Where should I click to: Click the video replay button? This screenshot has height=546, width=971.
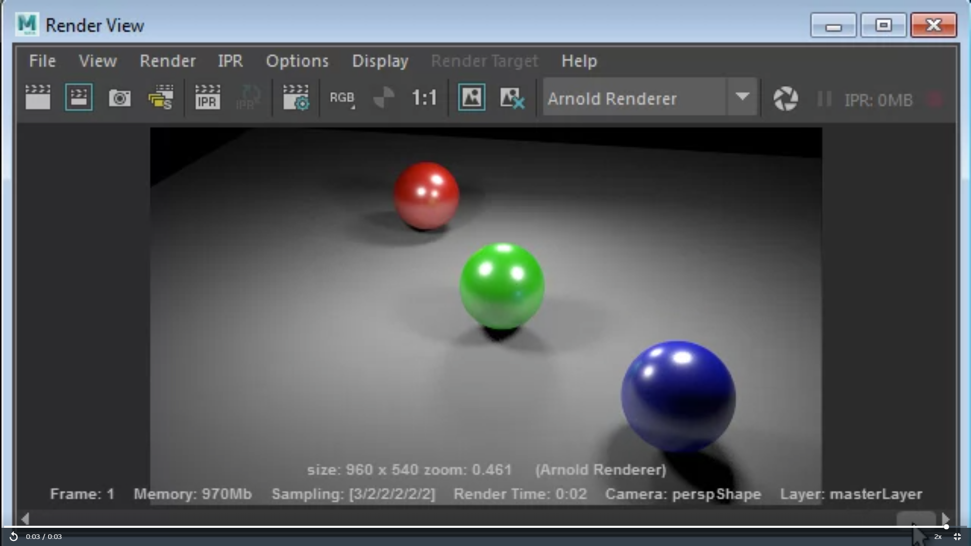[x=14, y=536]
